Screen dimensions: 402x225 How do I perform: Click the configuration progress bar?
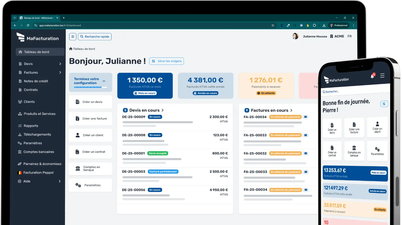click(90, 87)
